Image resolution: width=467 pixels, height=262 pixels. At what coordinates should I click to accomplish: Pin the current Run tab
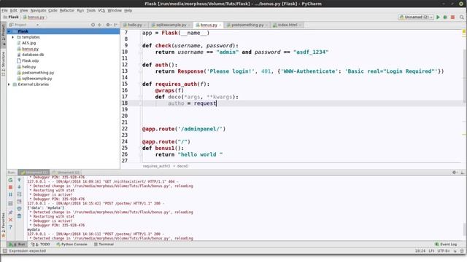click(10, 212)
